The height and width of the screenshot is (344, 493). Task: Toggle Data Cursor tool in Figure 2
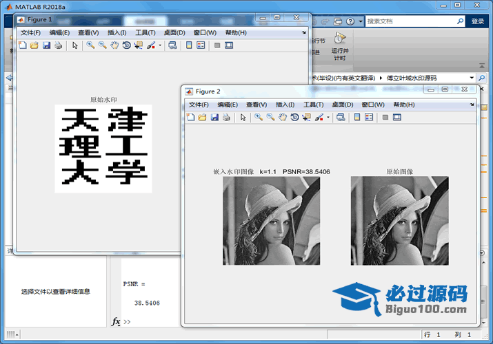pos(307,118)
